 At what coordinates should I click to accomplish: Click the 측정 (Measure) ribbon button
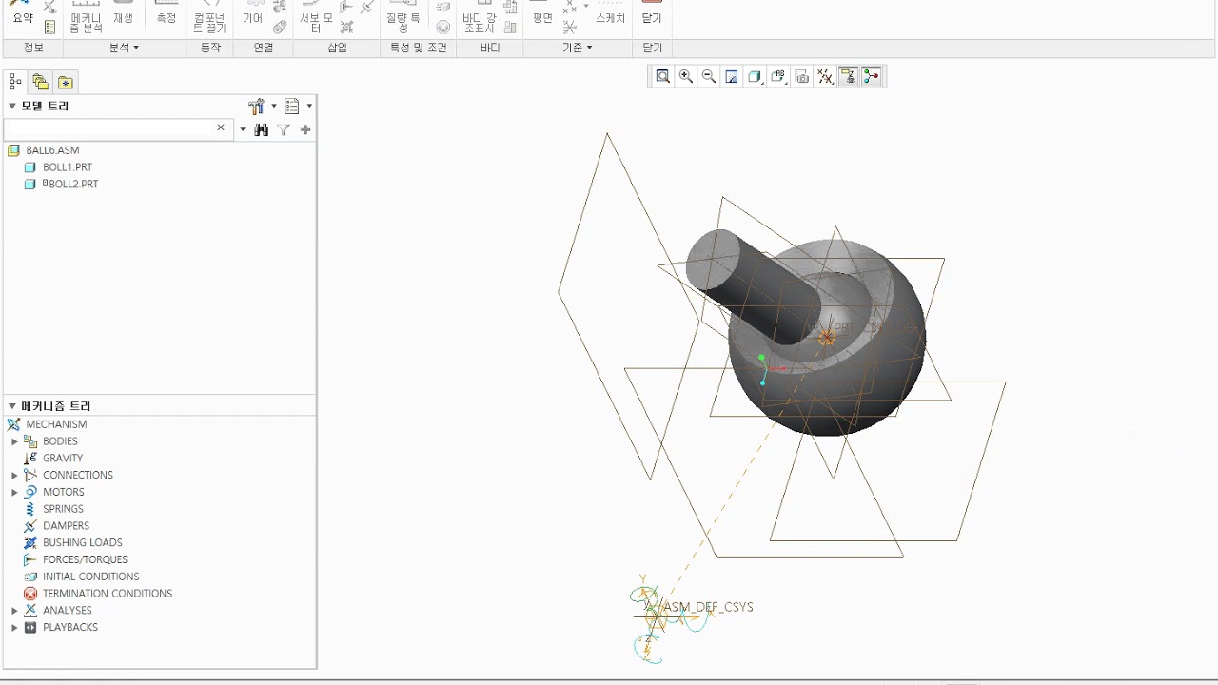click(167, 14)
